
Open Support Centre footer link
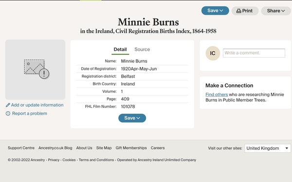pos(21,148)
